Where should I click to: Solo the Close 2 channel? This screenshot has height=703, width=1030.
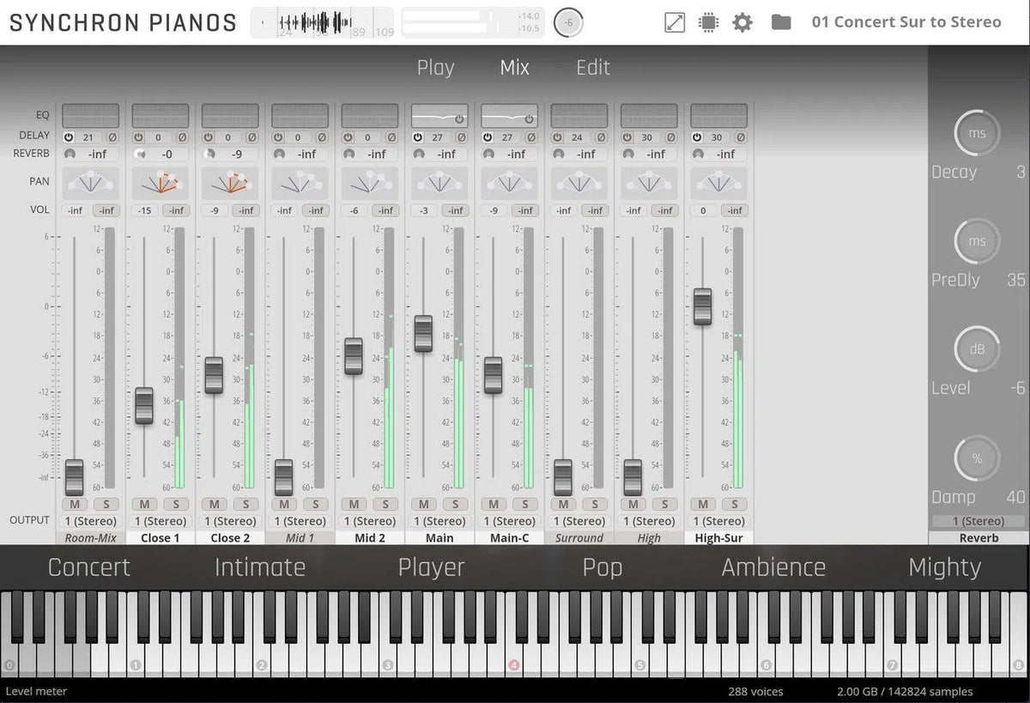coord(246,505)
